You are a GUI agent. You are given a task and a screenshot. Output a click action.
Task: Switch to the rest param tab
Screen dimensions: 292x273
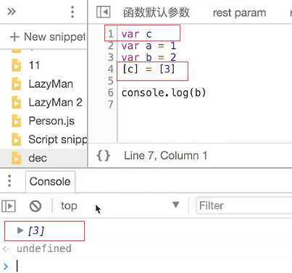coord(239,12)
